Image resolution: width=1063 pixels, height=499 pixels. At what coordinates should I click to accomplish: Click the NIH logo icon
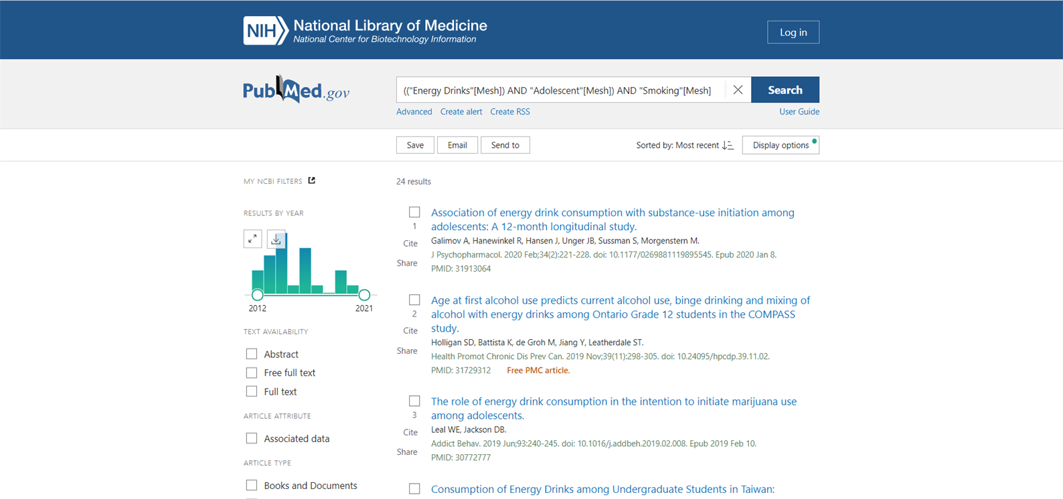265,31
